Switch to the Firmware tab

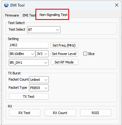click(x=12, y=15)
